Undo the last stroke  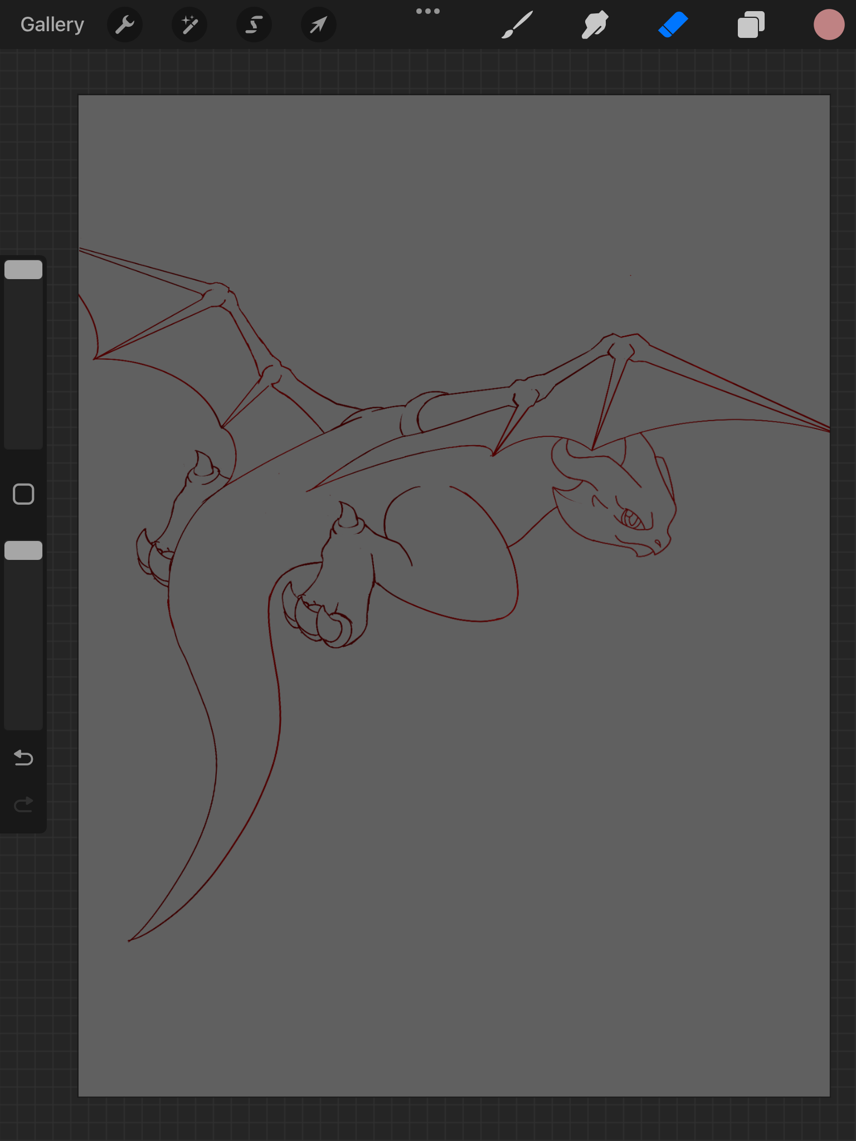[23, 758]
